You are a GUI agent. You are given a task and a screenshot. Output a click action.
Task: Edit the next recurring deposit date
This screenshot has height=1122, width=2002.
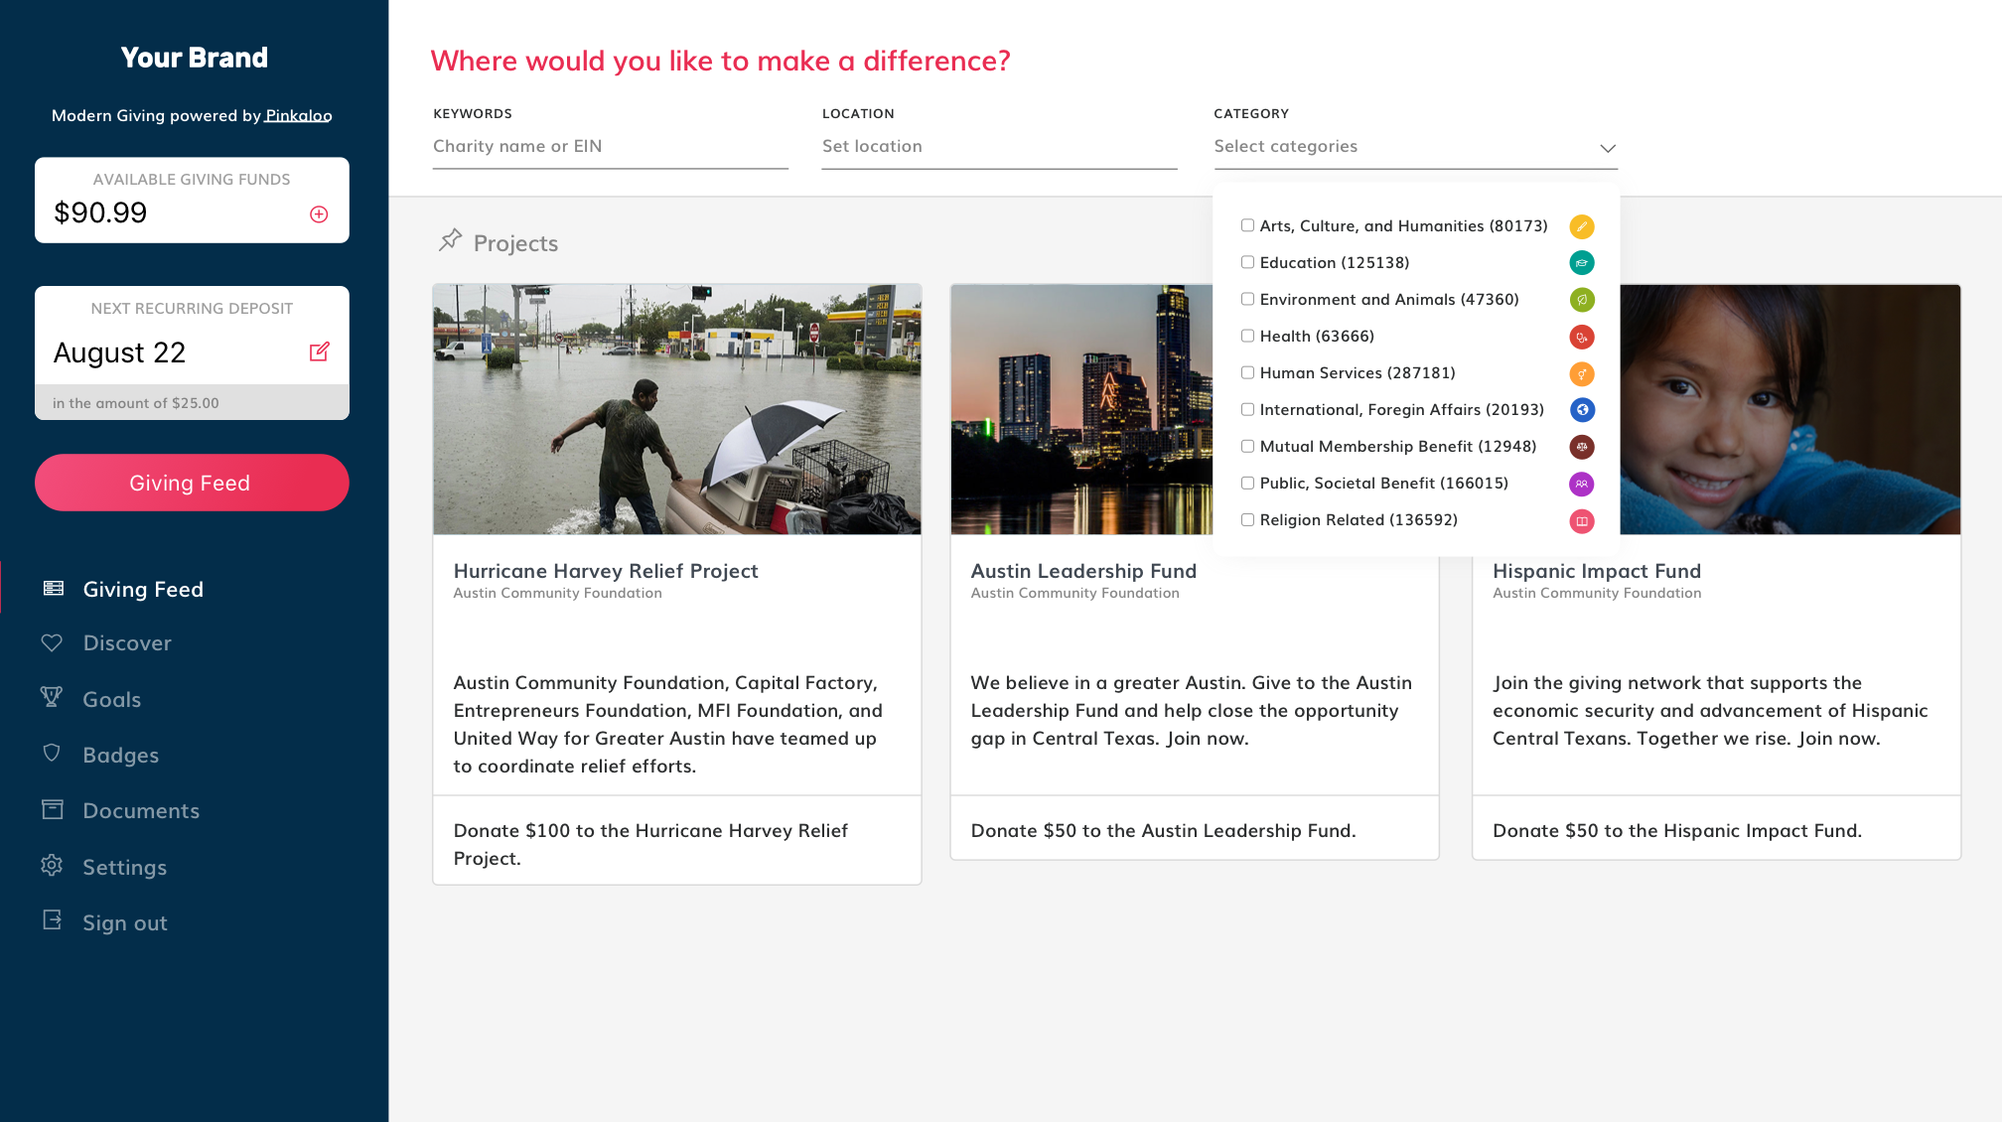click(x=319, y=351)
